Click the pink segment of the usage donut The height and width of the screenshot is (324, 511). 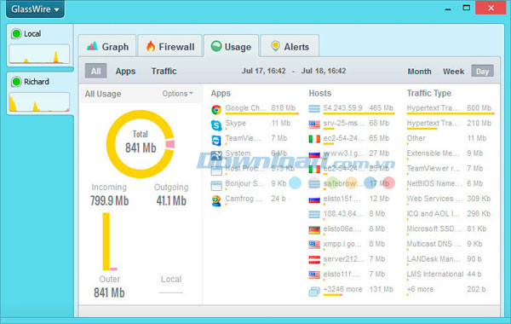click(169, 144)
